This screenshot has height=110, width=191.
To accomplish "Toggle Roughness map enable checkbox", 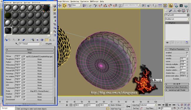I will pyautogui.click(x=24, y=59).
